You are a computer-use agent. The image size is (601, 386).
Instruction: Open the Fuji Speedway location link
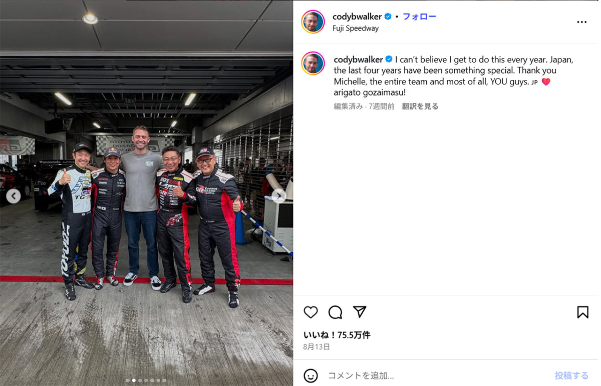click(x=356, y=28)
